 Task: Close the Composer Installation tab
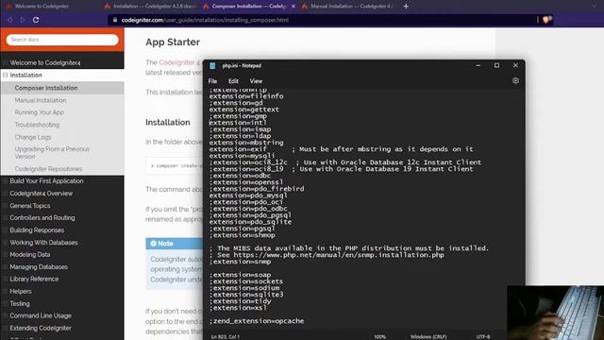[x=294, y=7]
